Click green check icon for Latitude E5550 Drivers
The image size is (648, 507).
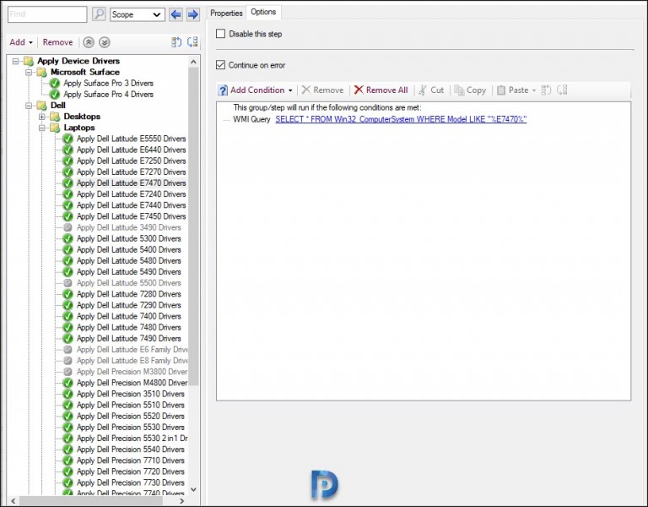point(67,139)
